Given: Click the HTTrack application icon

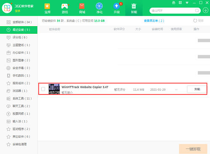Looking at the screenshot, I should tap(54, 89).
